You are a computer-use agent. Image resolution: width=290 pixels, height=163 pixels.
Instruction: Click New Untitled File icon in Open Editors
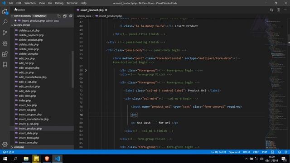(x=59, y=16)
